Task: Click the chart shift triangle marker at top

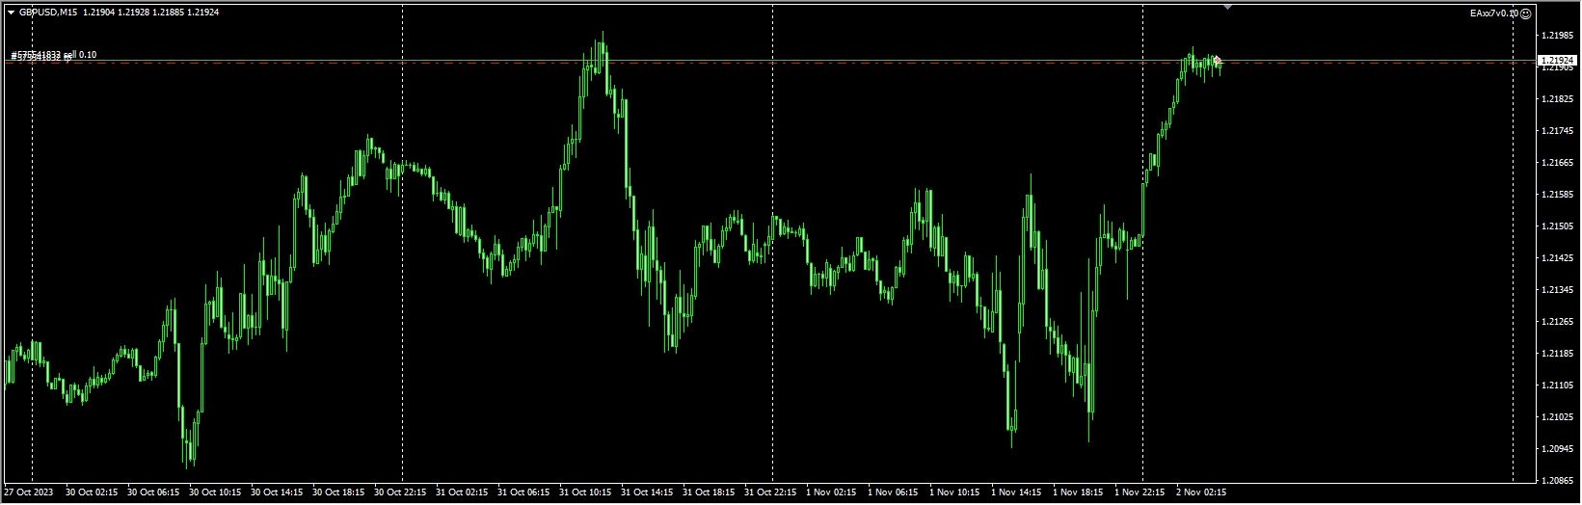Action: click(1227, 7)
